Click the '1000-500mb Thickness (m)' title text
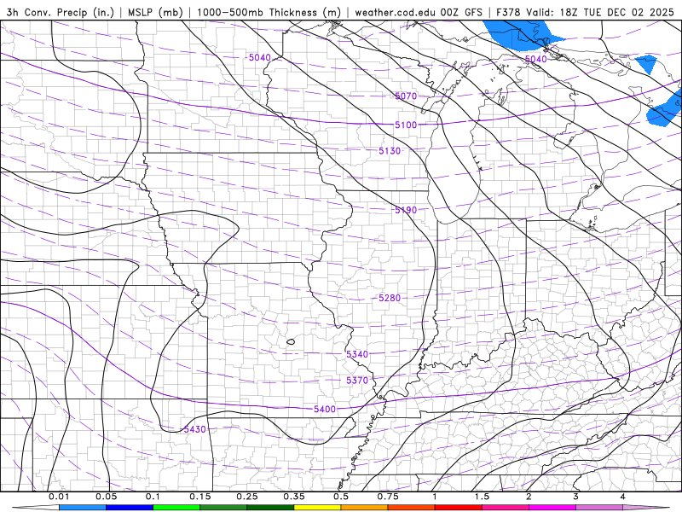The height and width of the screenshot is (512, 682). 269,12
